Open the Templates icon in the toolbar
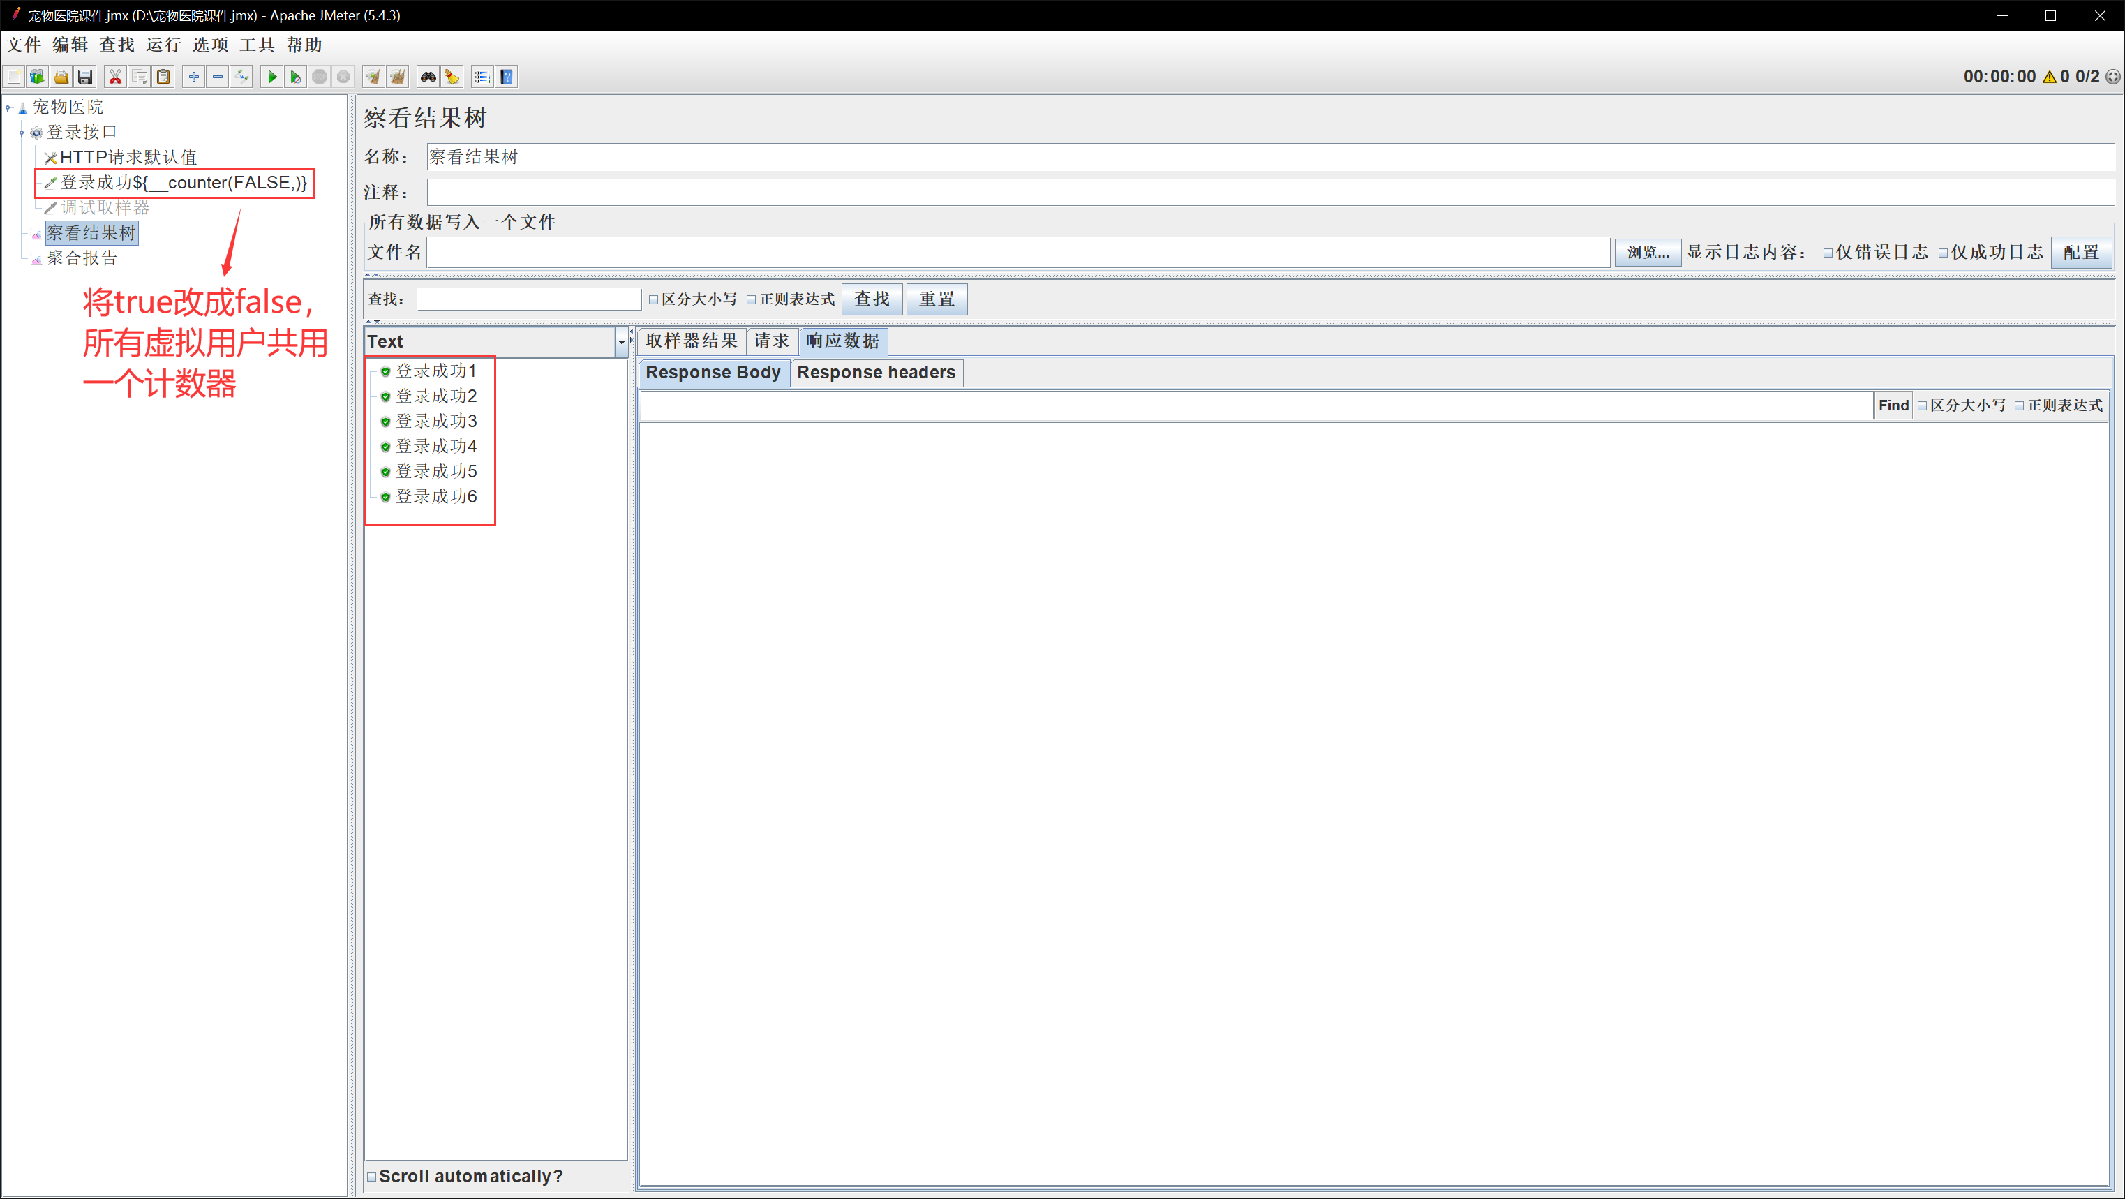The height and width of the screenshot is (1199, 2125). point(37,77)
